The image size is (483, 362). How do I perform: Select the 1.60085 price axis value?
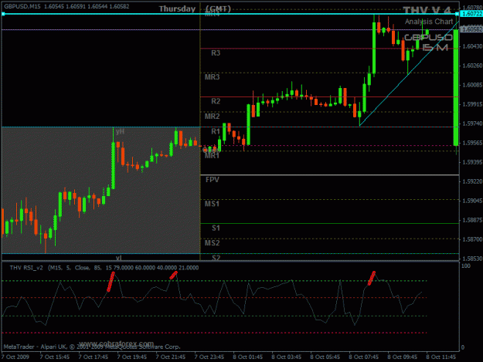click(x=472, y=85)
